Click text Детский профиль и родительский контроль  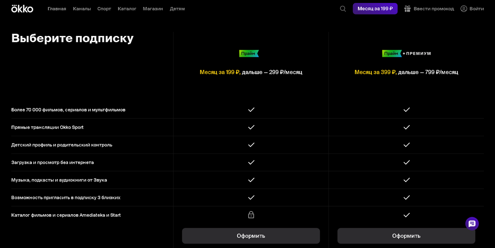click(62, 145)
